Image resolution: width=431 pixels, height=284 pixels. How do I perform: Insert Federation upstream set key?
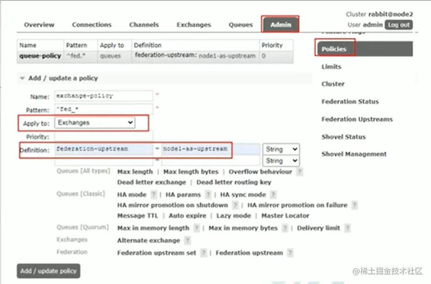coord(157,253)
